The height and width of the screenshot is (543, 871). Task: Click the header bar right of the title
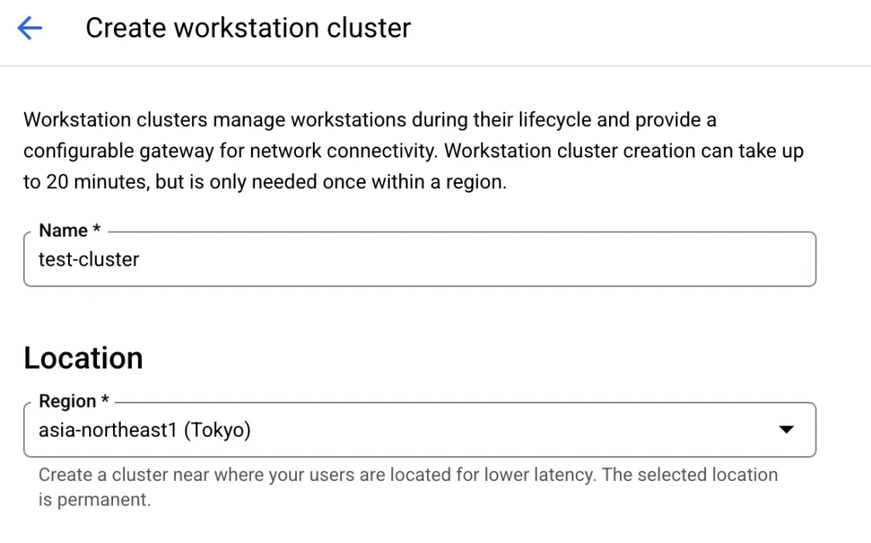pyautogui.click(x=638, y=29)
